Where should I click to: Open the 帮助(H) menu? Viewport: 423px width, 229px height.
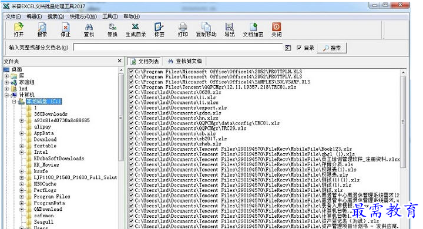click(132, 16)
